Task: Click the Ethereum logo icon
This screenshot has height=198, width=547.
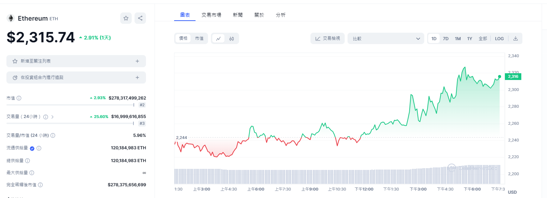Action: click(11, 18)
